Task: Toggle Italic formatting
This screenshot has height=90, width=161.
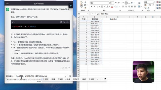Action: point(94,6)
